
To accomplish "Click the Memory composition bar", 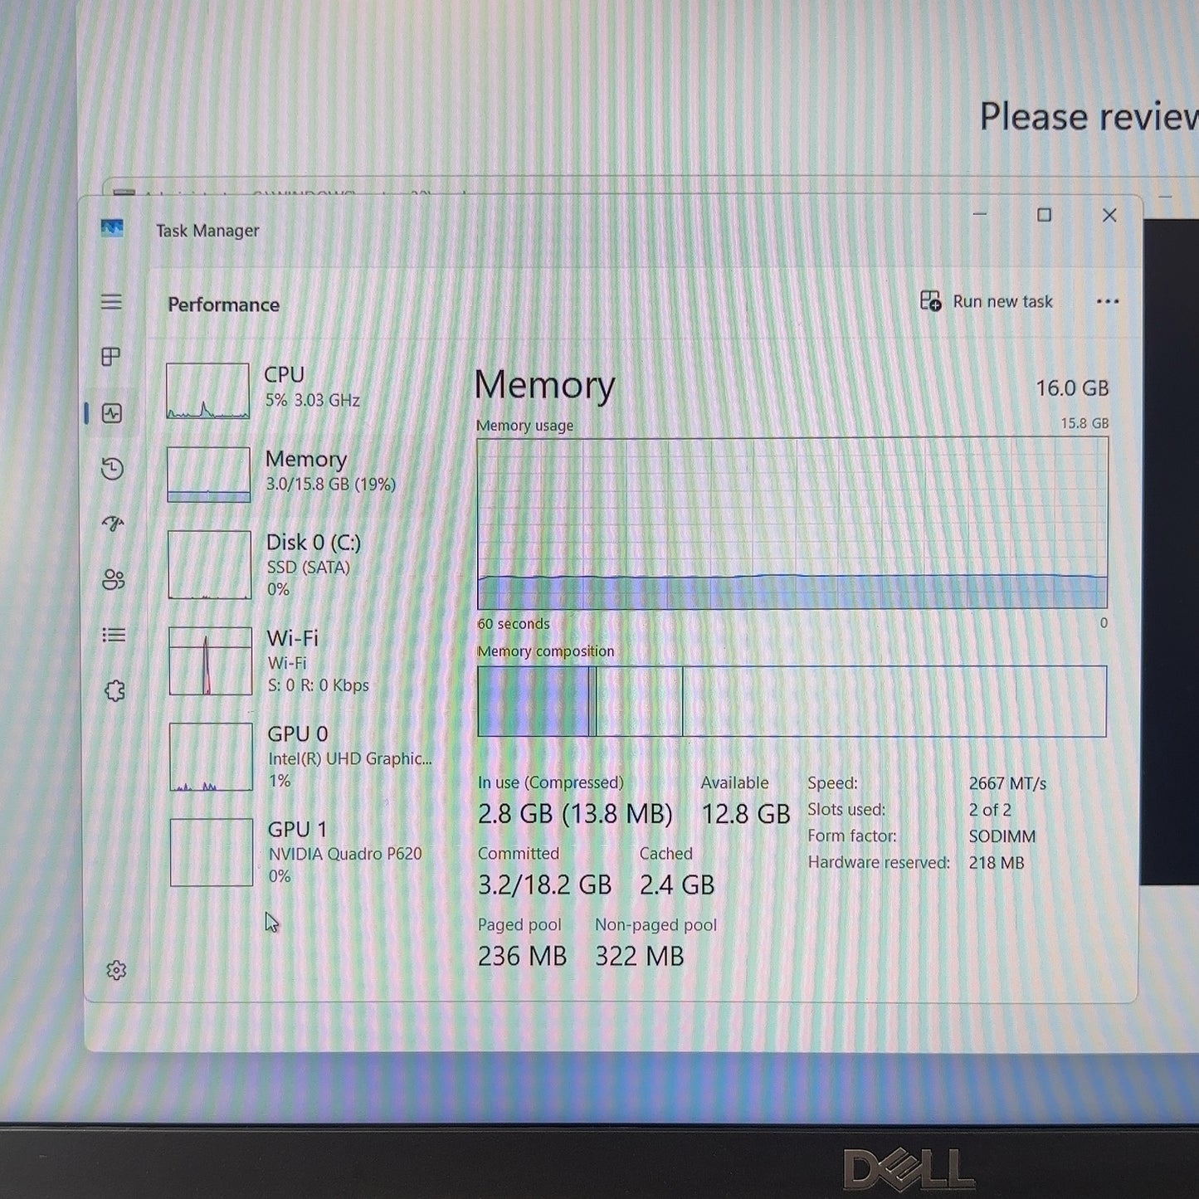I will click(x=792, y=701).
